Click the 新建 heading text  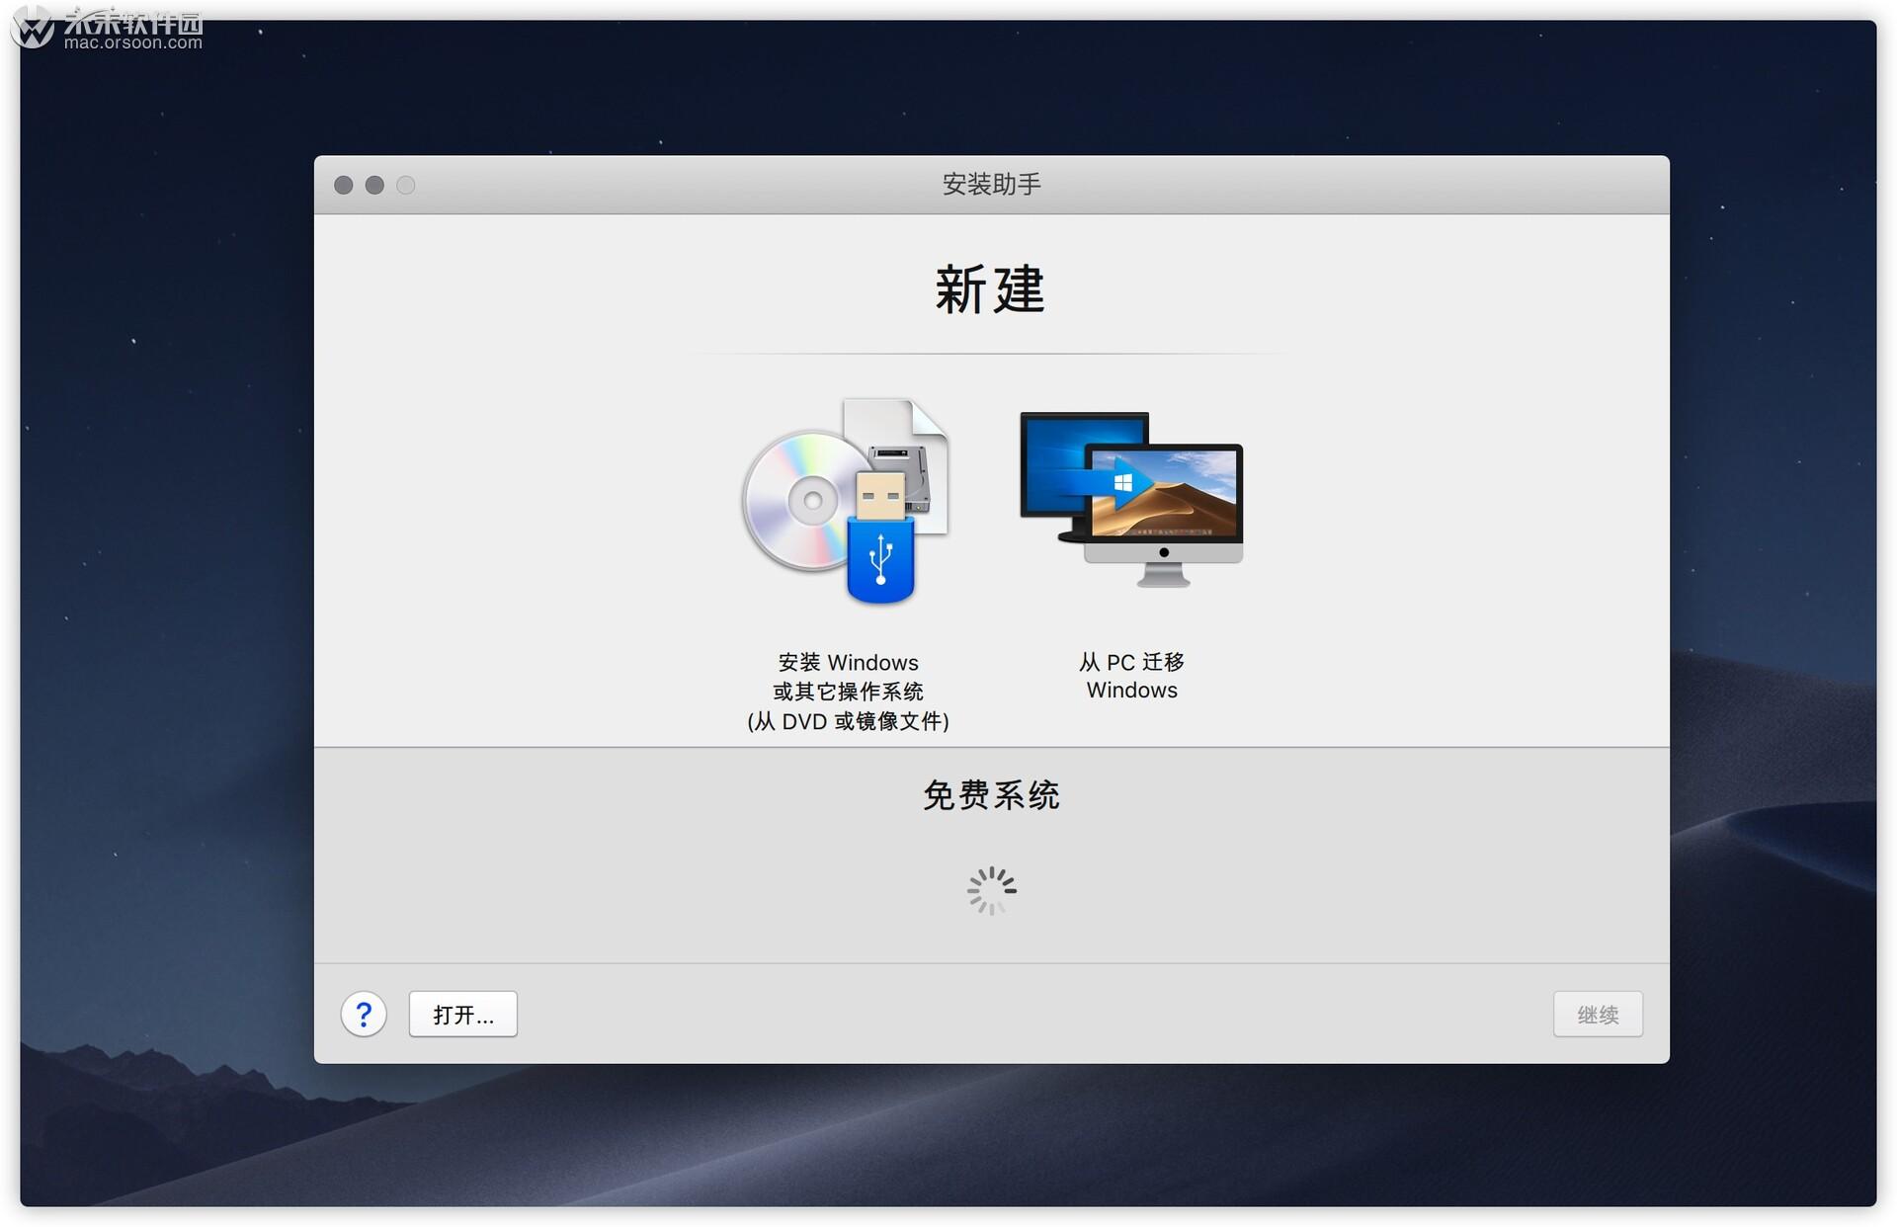(991, 289)
